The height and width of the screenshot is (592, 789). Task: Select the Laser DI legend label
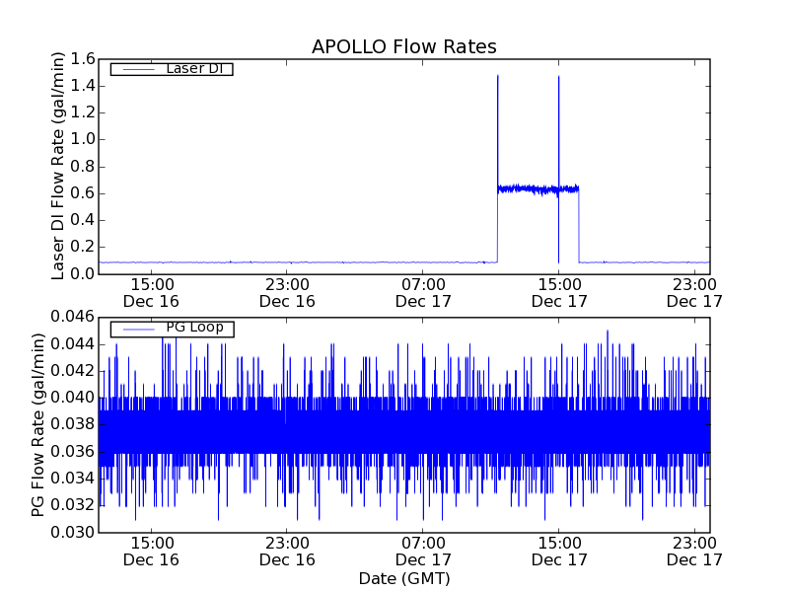coord(192,69)
